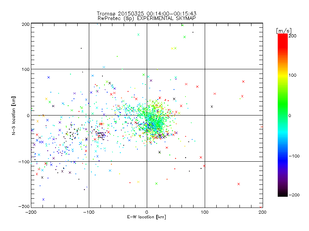Click the N-S axis tick label "0"
The height and width of the screenshot is (231, 309).
tap(28, 115)
